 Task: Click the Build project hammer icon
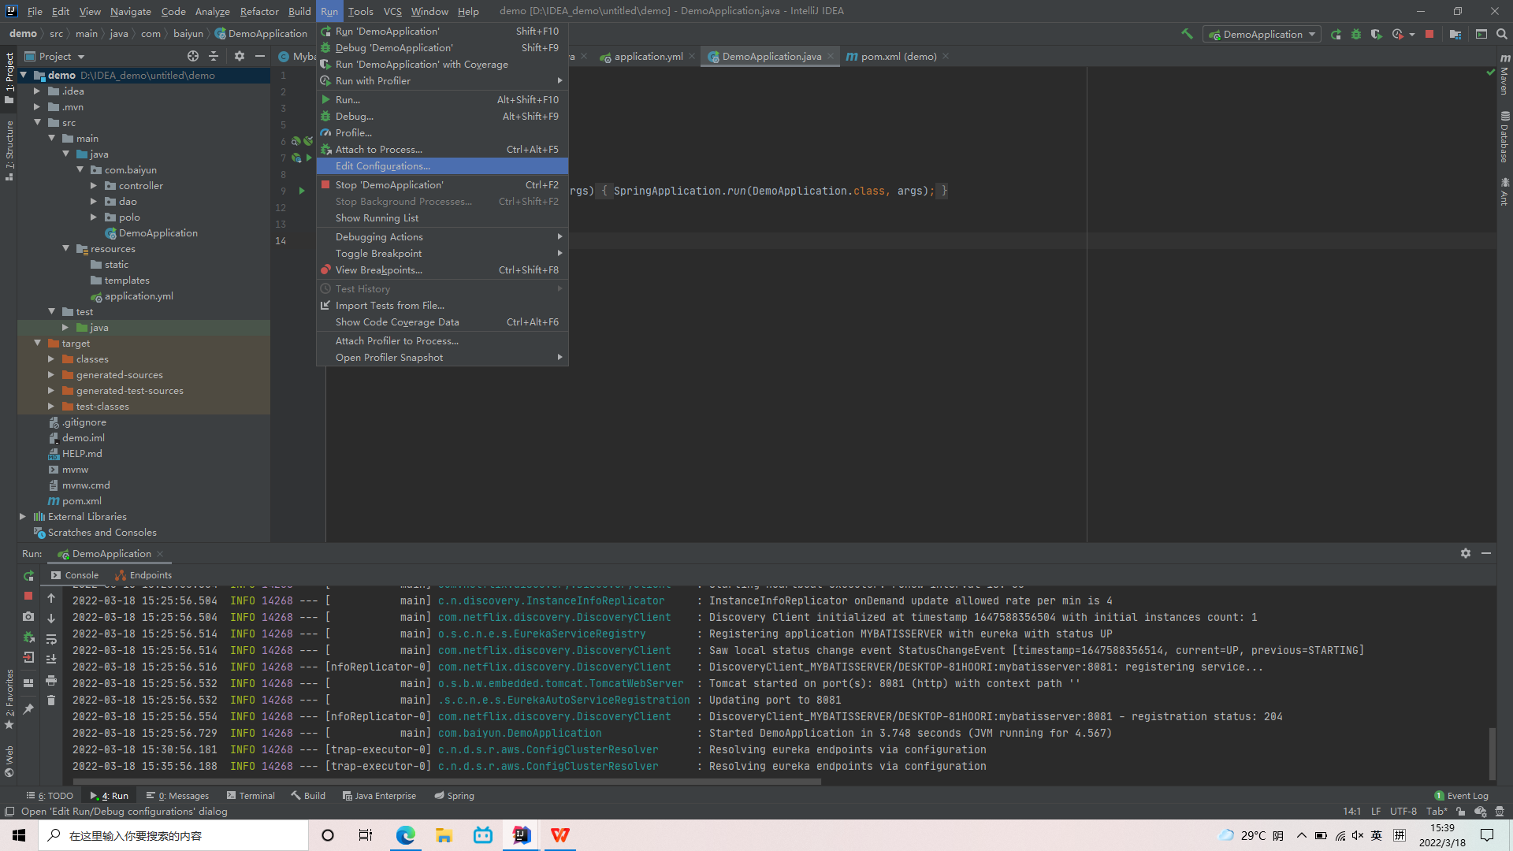1187,34
